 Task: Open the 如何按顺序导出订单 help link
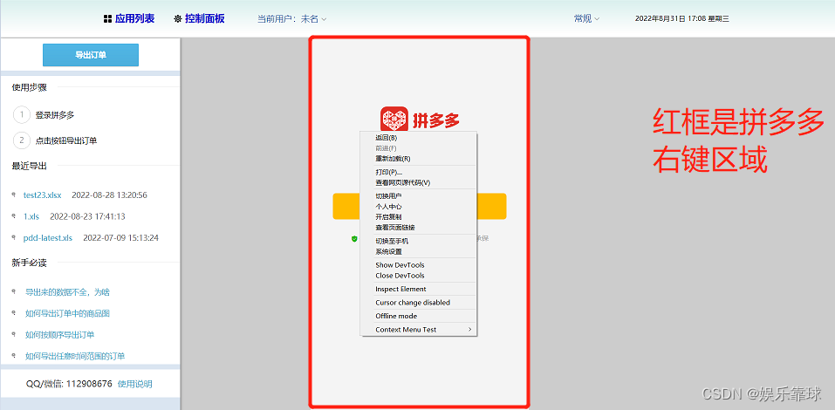pyautogui.click(x=59, y=334)
